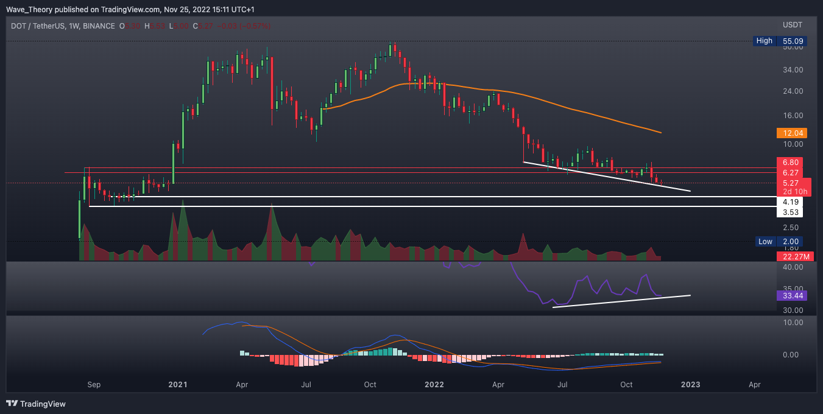823x414 pixels.
Task: Click the 6.27 price label
Action: click(789, 172)
